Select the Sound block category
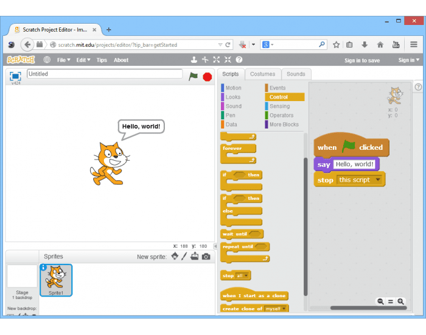 233,106
